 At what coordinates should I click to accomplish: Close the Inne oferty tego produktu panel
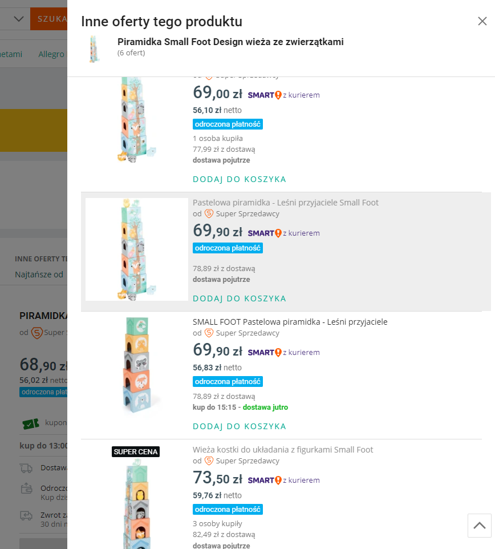tap(482, 22)
